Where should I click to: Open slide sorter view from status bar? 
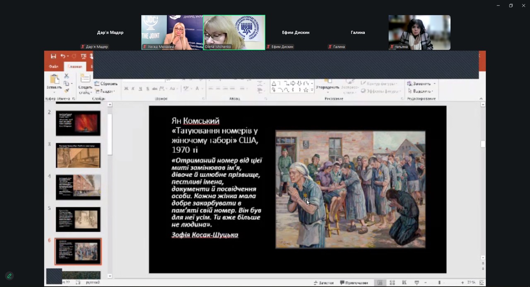coord(392,282)
